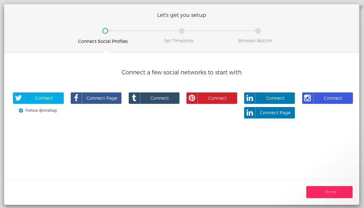Click the Follow @viraltag label

click(x=41, y=111)
